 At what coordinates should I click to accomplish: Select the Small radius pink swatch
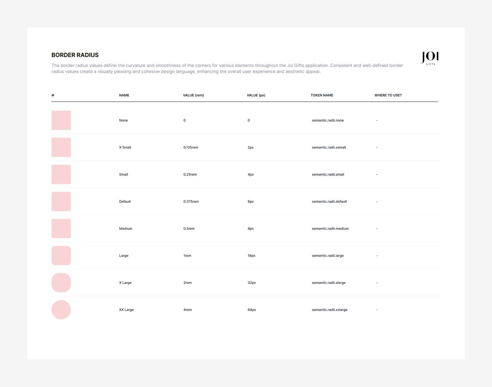pyautogui.click(x=61, y=174)
